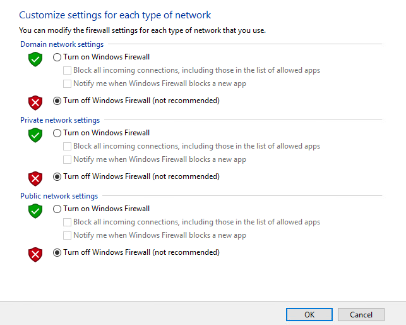The width and height of the screenshot is (406, 325).
Task: Turn on Windows Firewall for Domain network
Action: 57,57
